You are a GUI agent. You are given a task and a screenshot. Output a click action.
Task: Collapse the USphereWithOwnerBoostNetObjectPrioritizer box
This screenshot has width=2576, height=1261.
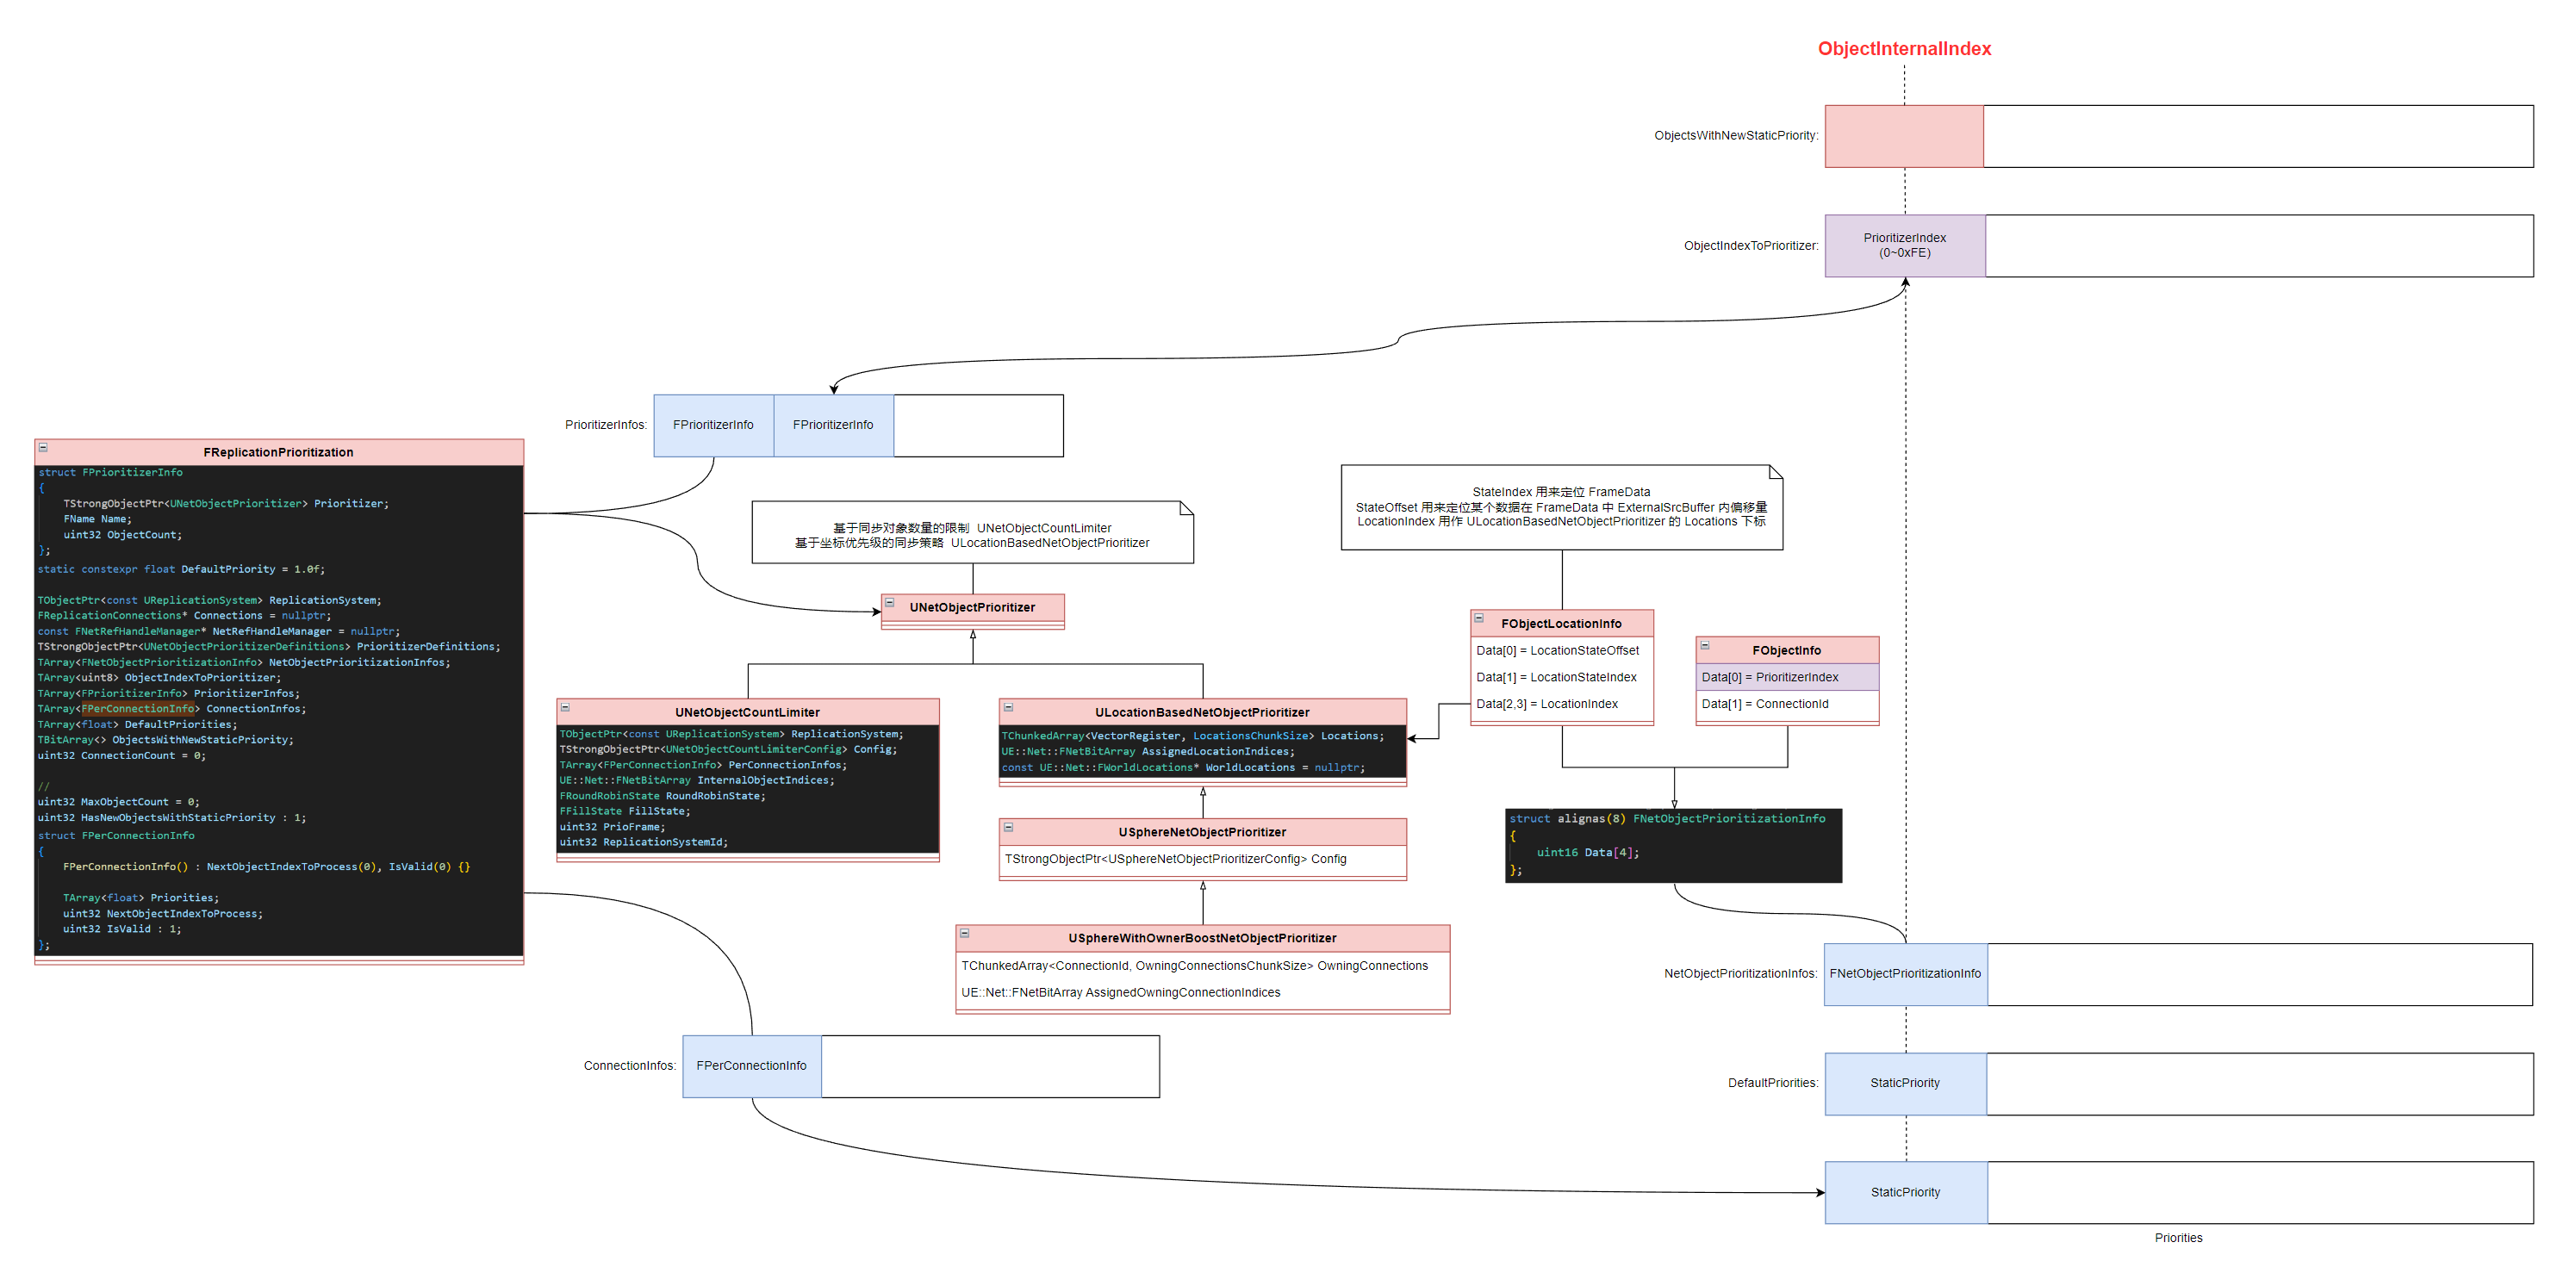(965, 933)
